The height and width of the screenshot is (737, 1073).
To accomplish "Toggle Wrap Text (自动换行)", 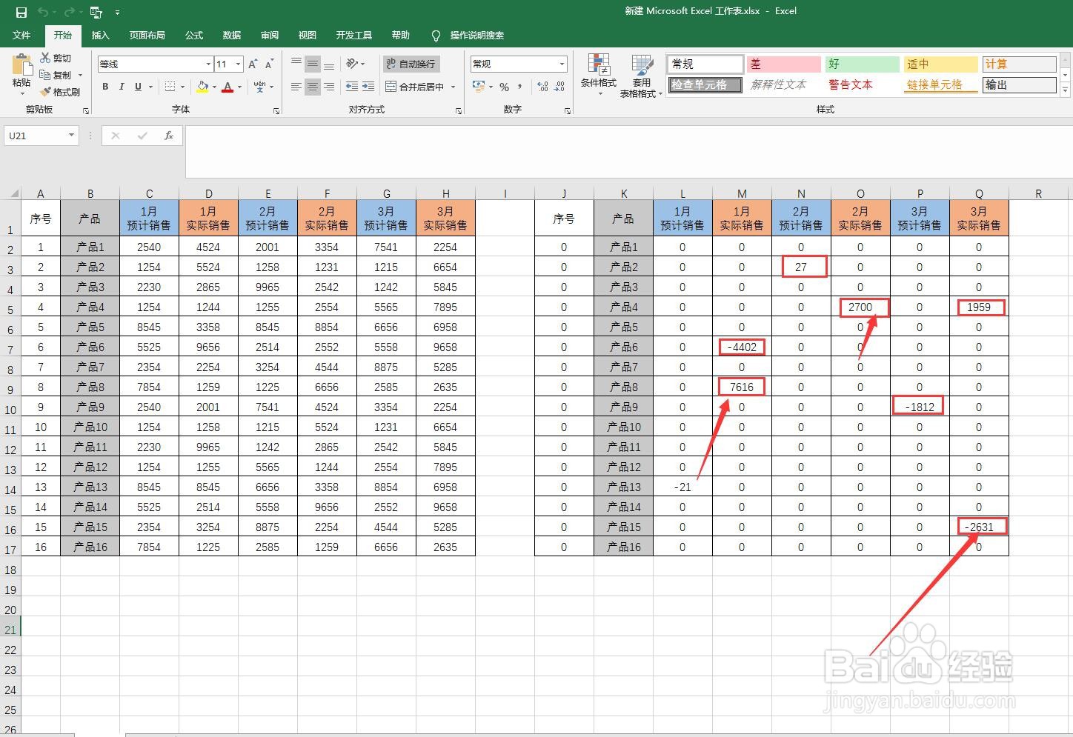I will [413, 64].
